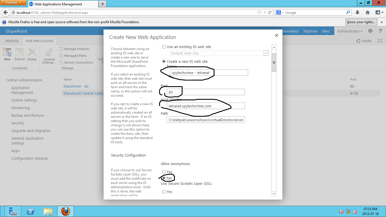Open Backup and Restore
Viewport: 386px width, 217px height.
point(28,115)
